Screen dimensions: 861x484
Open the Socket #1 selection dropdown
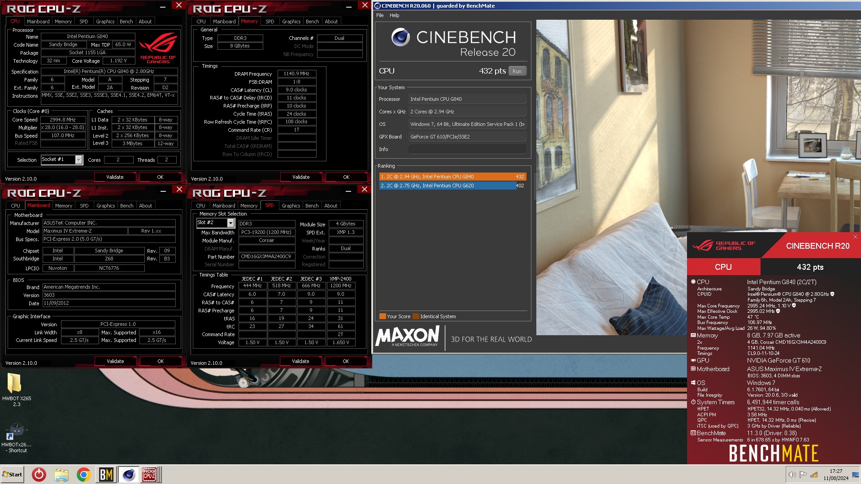79,160
